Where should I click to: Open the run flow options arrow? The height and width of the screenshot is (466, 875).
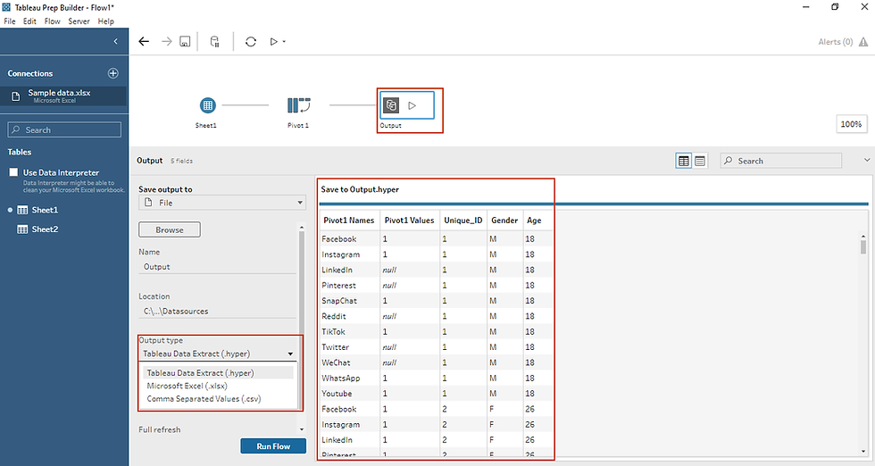coord(284,42)
